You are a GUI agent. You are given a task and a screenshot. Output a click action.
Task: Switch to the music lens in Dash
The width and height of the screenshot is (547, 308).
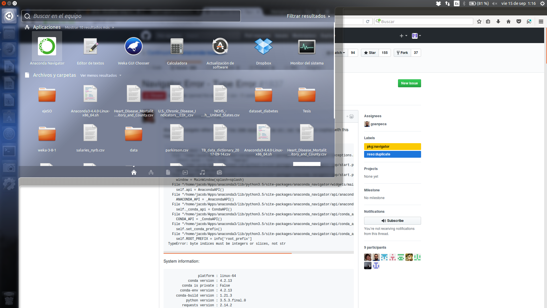coord(203,172)
